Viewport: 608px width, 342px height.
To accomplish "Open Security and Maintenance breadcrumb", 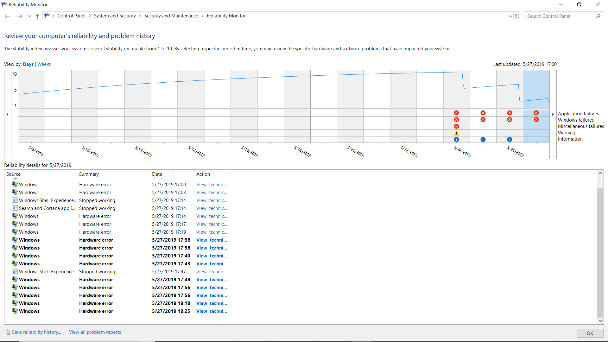I will [x=171, y=16].
